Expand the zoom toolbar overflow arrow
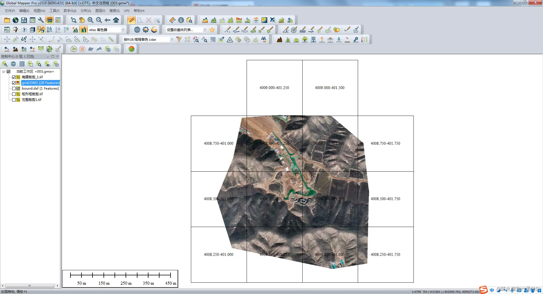 point(122,23)
